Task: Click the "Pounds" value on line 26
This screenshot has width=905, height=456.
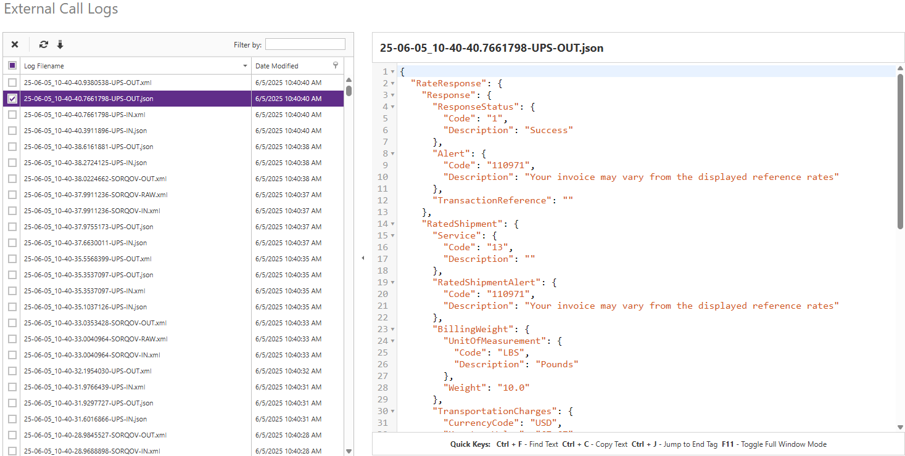Action: point(557,364)
